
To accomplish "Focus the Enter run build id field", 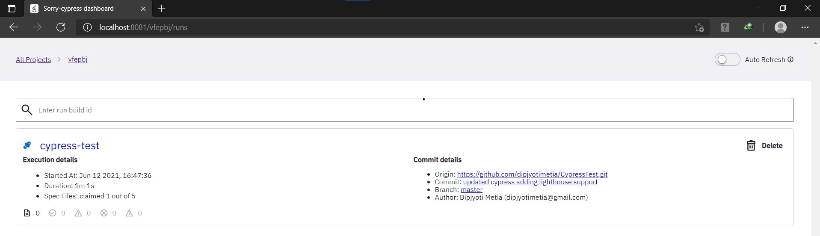I will tap(405, 110).
